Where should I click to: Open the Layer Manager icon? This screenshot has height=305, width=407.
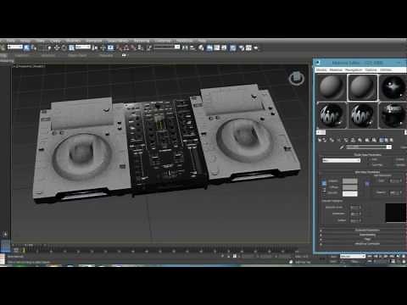point(201,47)
